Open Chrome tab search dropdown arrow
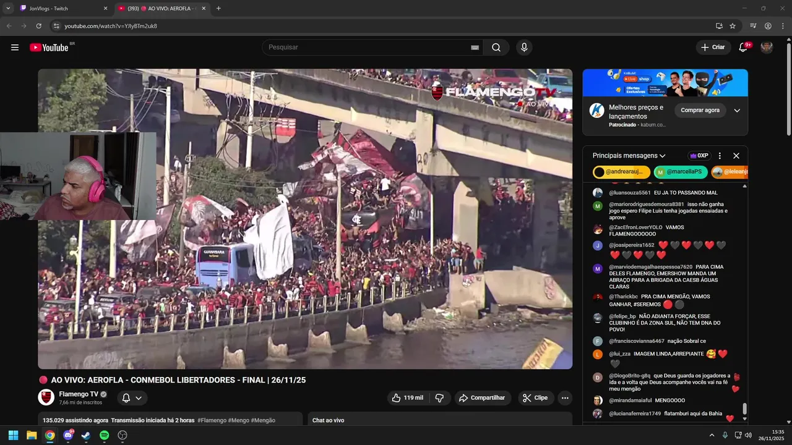Image resolution: width=792 pixels, height=445 pixels. pyautogui.click(x=8, y=8)
